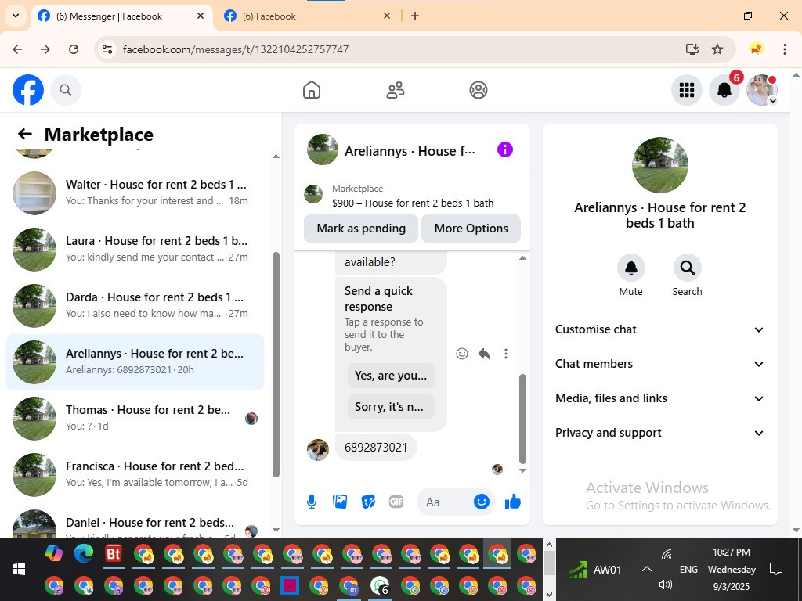This screenshot has height=601, width=802.
Task: Open the Windows notification center icon
Action: [776, 569]
